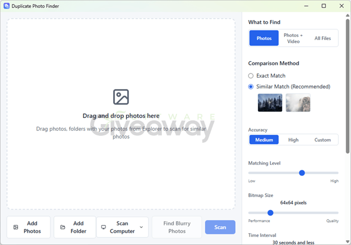Set Accuracy to Custom
This screenshot has height=245, width=351.
[323, 140]
